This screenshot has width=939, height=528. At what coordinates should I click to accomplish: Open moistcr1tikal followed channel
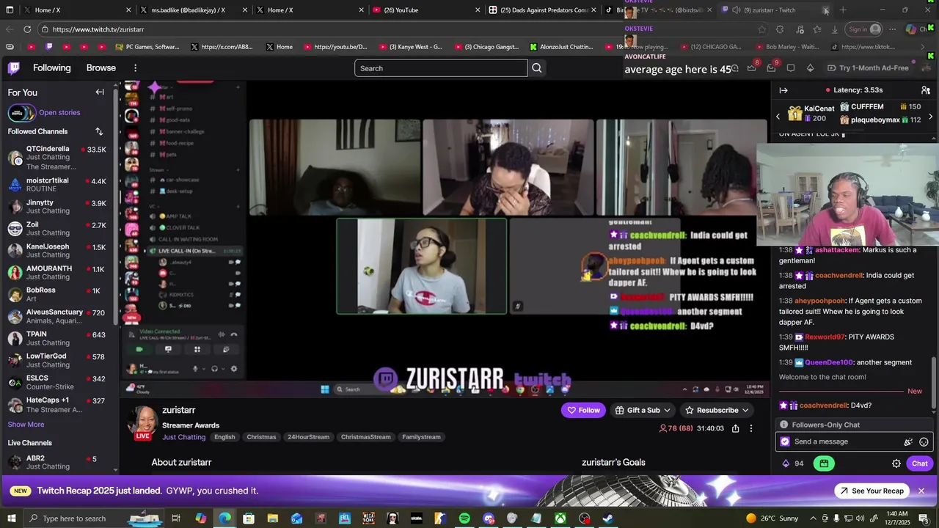[x=59, y=184]
